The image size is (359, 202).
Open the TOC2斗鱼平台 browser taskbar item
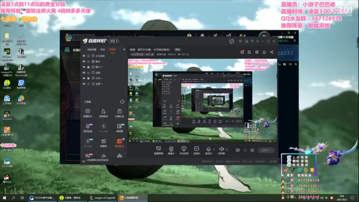pyautogui.click(x=42, y=198)
